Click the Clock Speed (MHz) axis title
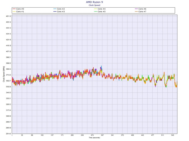Viewport: 189px width, 141px height. 4,74
